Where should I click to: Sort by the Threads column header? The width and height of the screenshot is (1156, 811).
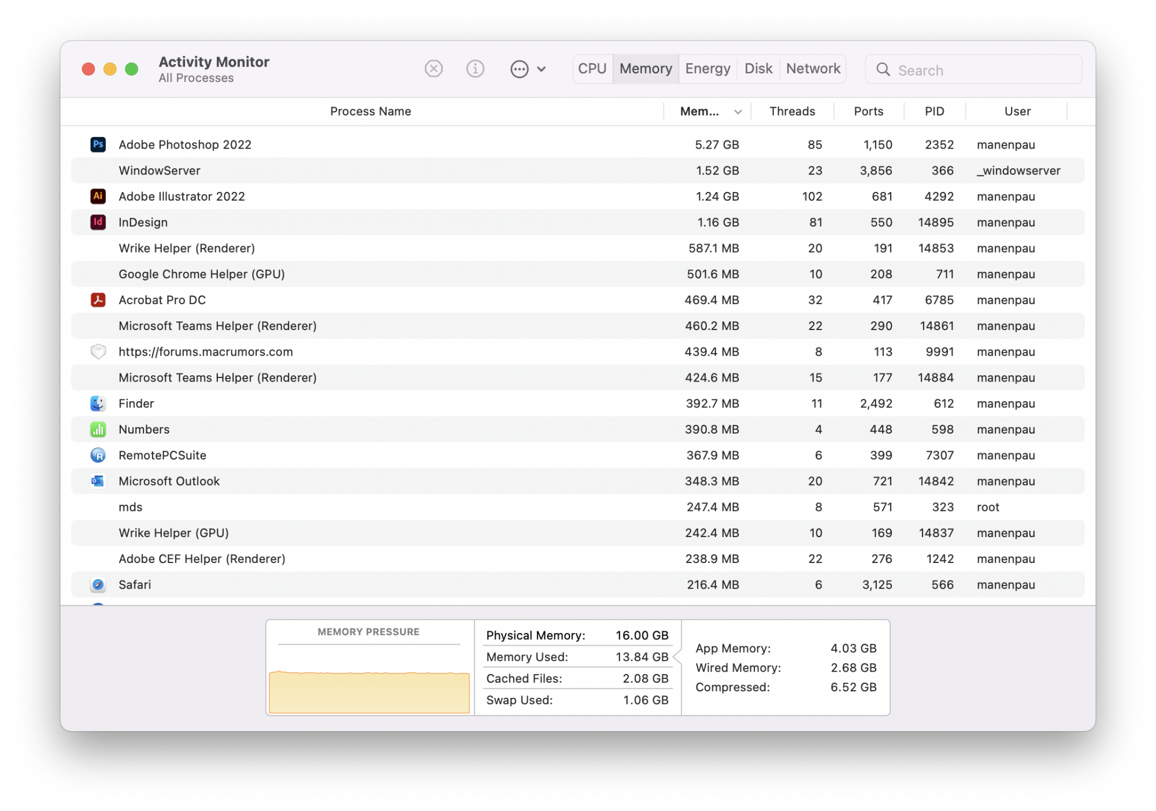(x=792, y=112)
